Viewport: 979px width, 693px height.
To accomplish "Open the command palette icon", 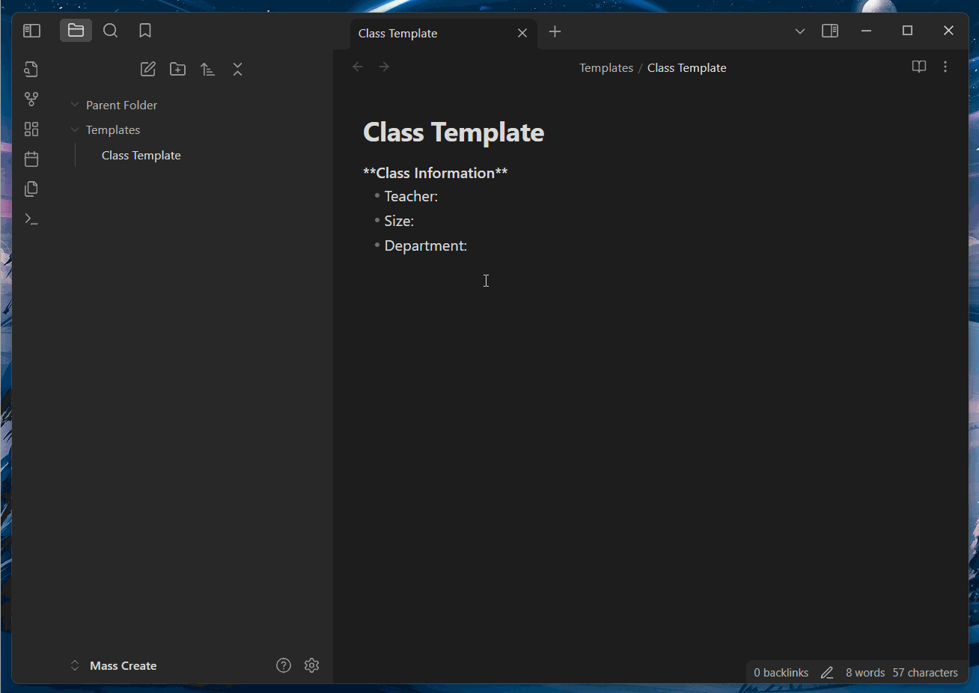I will pos(31,219).
